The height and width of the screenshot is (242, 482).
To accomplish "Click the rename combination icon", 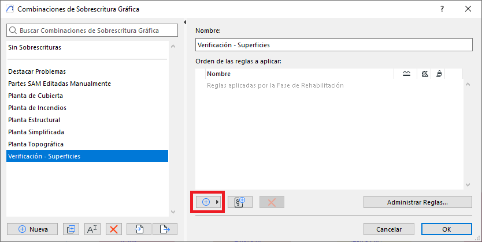I will pos(92,229).
